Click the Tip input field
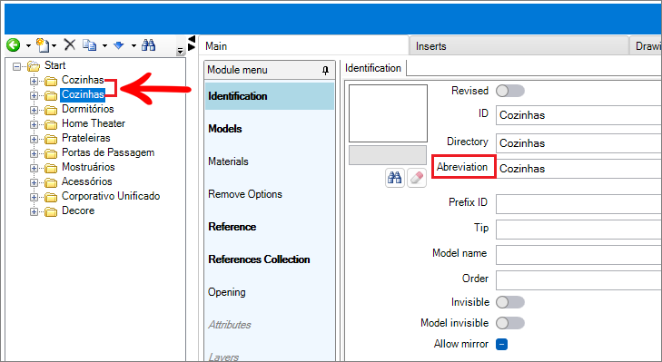The image size is (662, 362). 578,230
